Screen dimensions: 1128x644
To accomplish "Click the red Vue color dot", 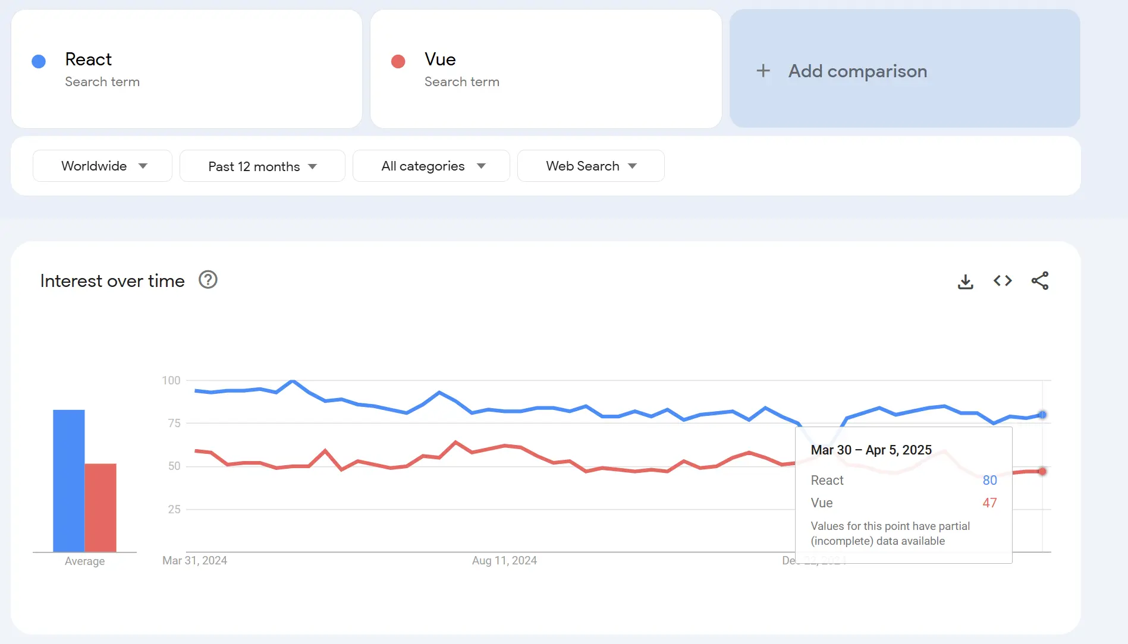I will coord(398,62).
